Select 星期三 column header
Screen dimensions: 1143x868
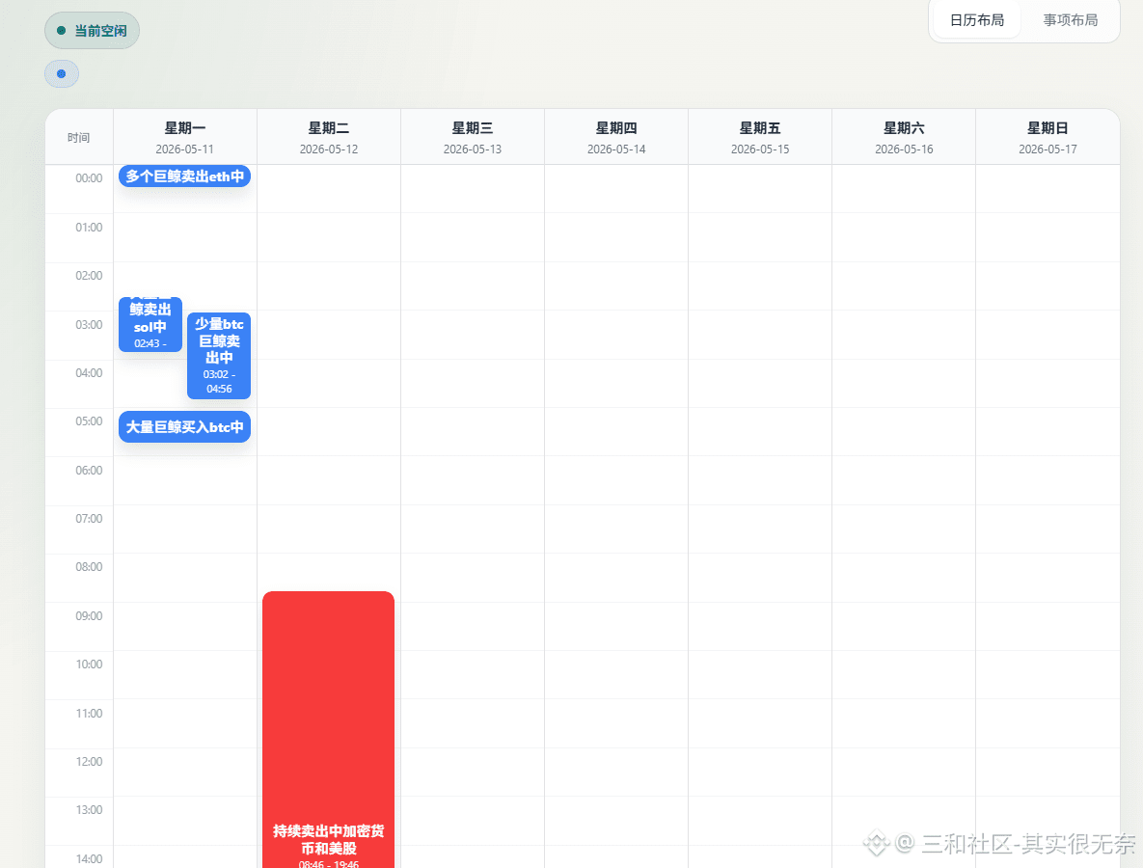[x=473, y=137]
